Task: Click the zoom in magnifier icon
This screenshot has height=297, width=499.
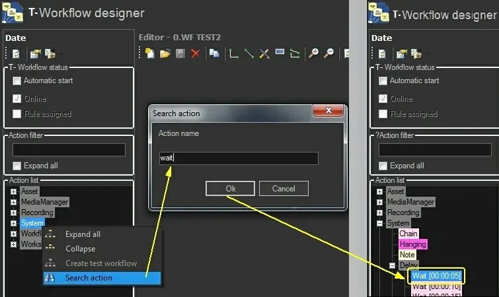Action: 314,54
